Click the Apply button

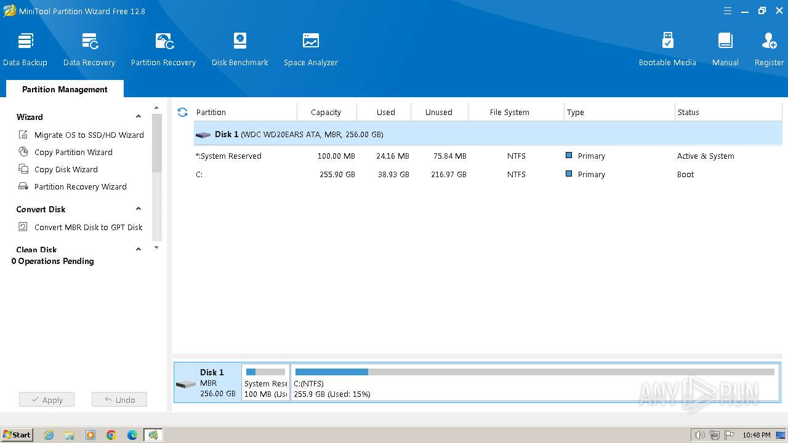click(47, 400)
